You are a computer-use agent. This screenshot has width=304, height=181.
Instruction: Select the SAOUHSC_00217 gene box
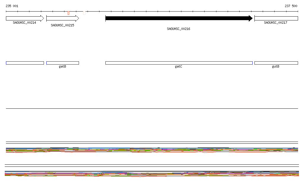(x=276, y=18)
